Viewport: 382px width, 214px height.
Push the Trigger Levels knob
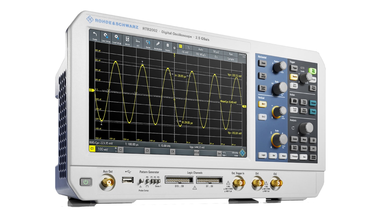point(306,77)
